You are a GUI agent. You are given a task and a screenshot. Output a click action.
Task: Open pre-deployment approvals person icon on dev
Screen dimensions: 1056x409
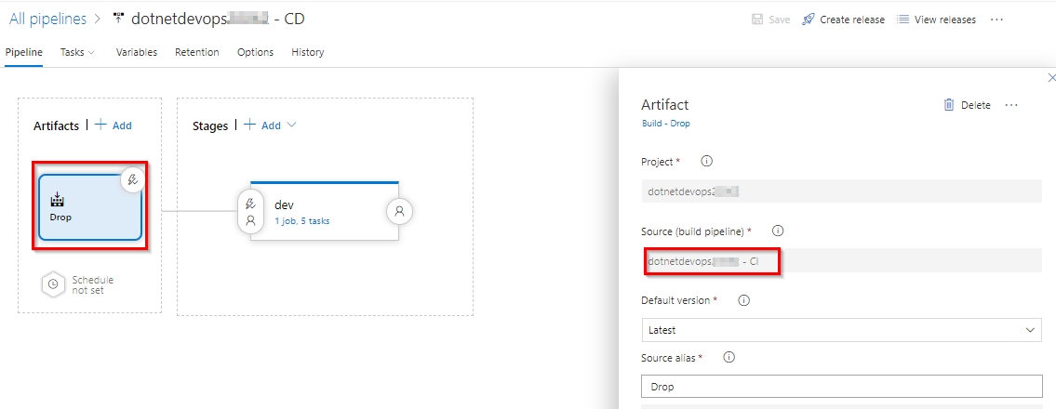pos(250,220)
